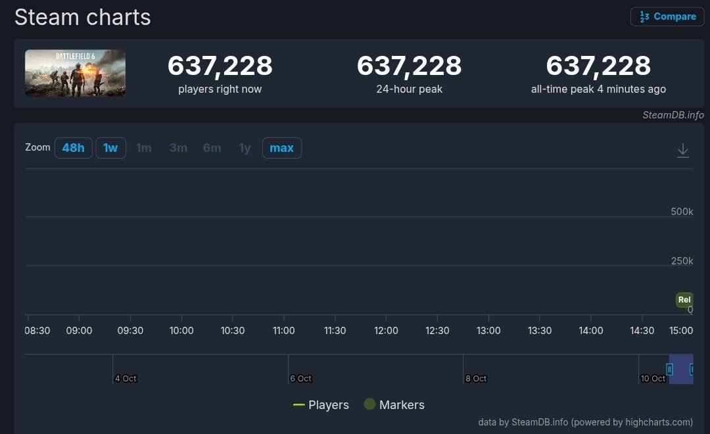Choose the 6m zoom option
710x434 pixels.
pyautogui.click(x=212, y=148)
